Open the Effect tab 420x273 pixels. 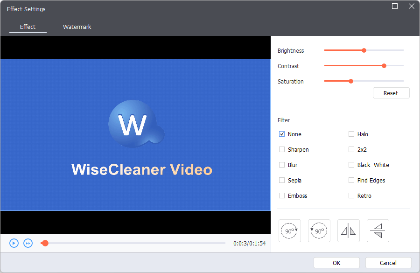28,27
